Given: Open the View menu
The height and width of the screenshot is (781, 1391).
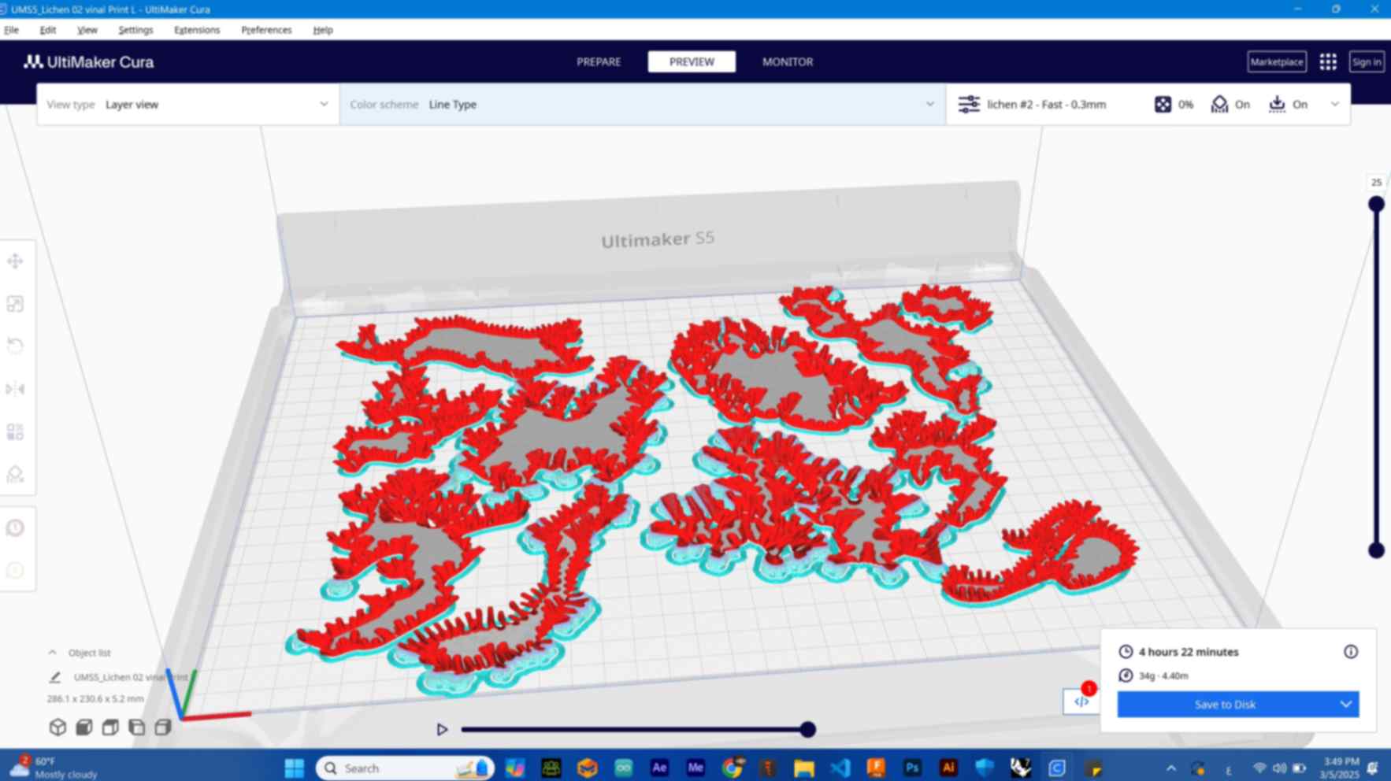Looking at the screenshot, I should click(87, 30).
